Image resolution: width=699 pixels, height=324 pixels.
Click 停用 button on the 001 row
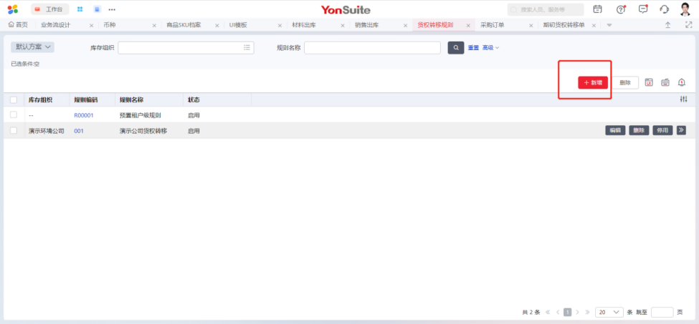[662, 131]
